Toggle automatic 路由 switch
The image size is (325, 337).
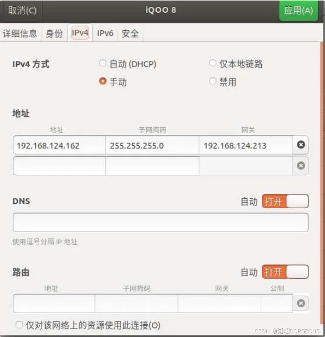285,272
